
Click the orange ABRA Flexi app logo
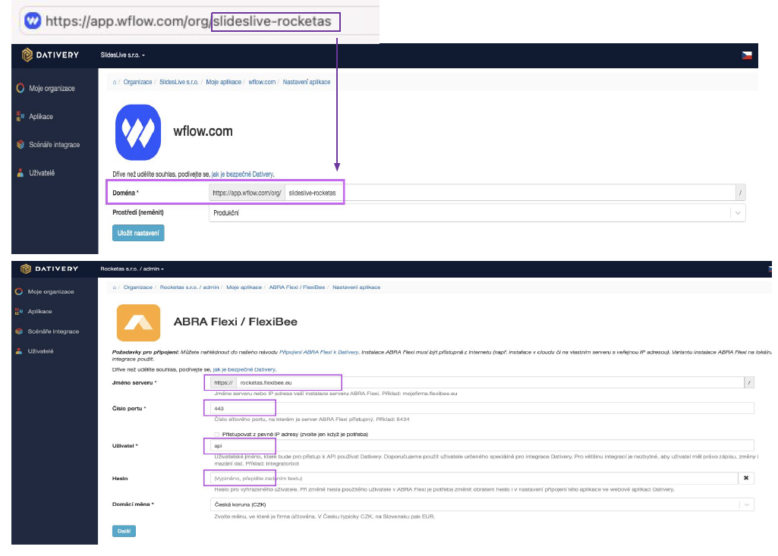point(138,323)
